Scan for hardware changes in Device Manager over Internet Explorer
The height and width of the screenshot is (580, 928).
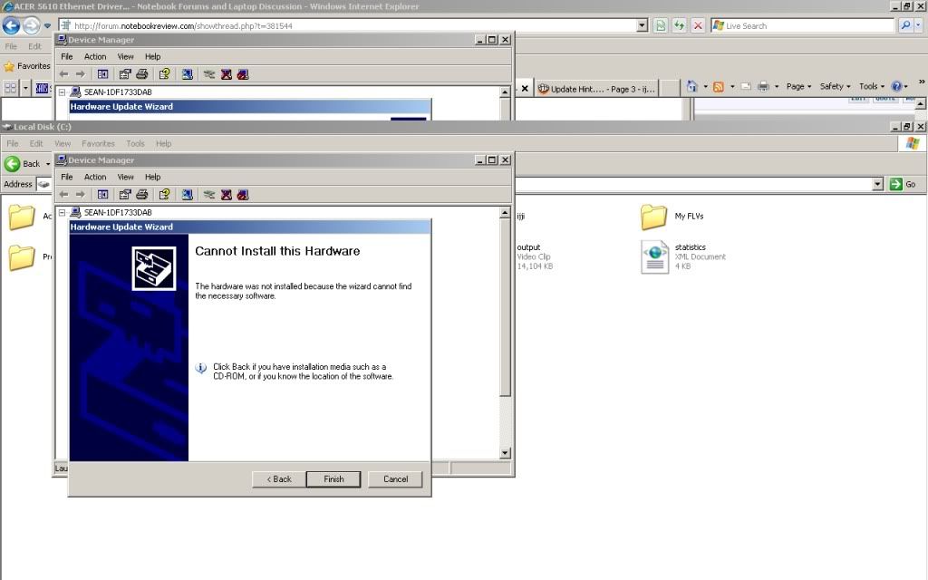pos(187,74)
